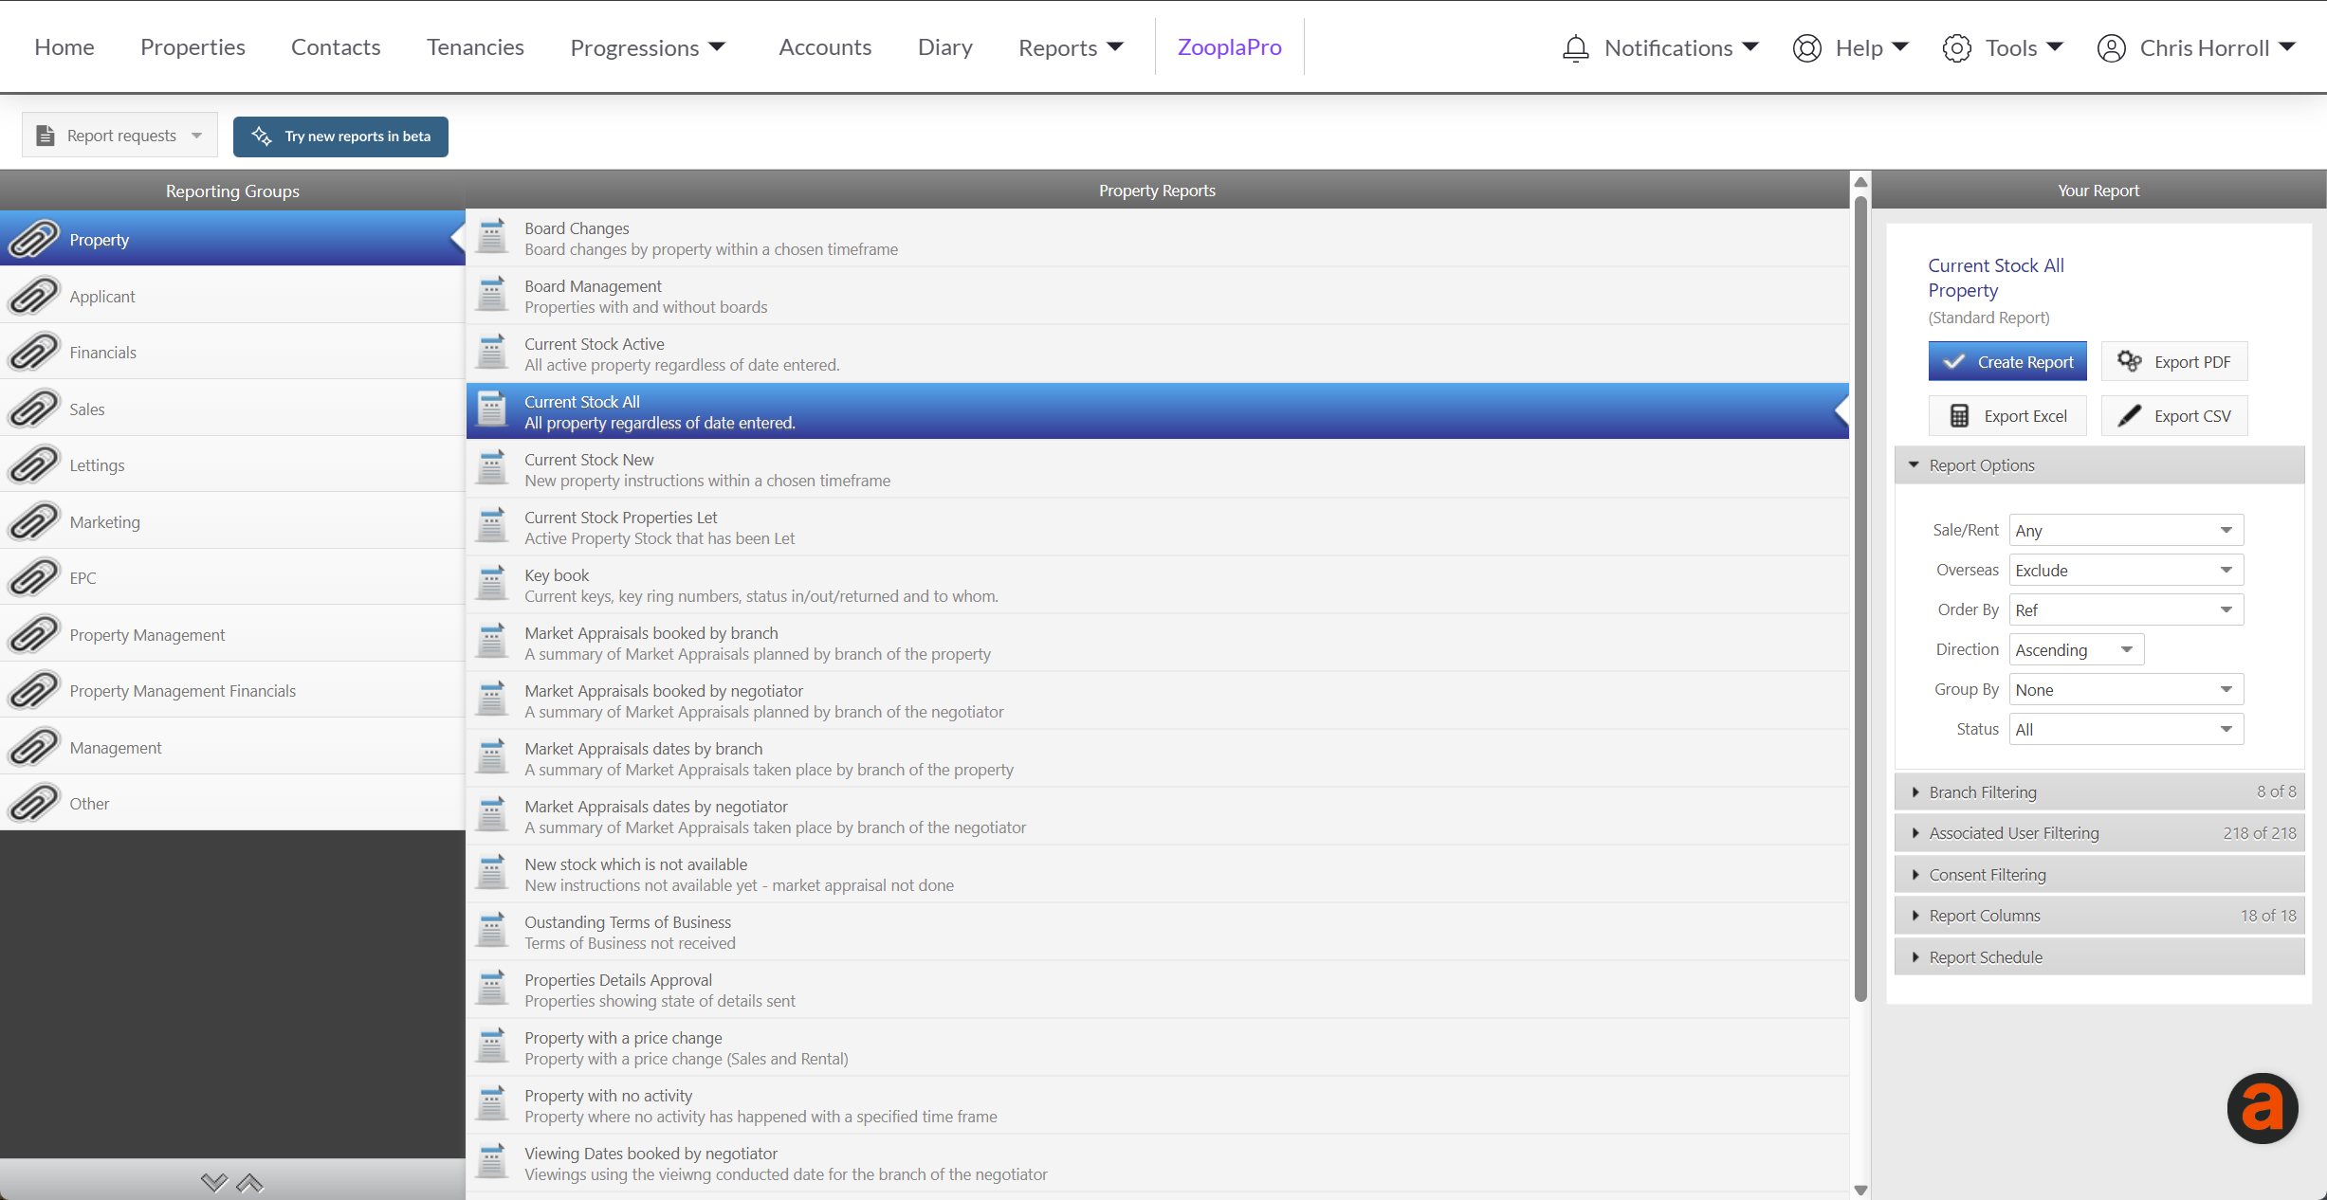2327x1200 pixels.
Task: Select the Current Stock Properties Let report
Action: click(1157, 527)
